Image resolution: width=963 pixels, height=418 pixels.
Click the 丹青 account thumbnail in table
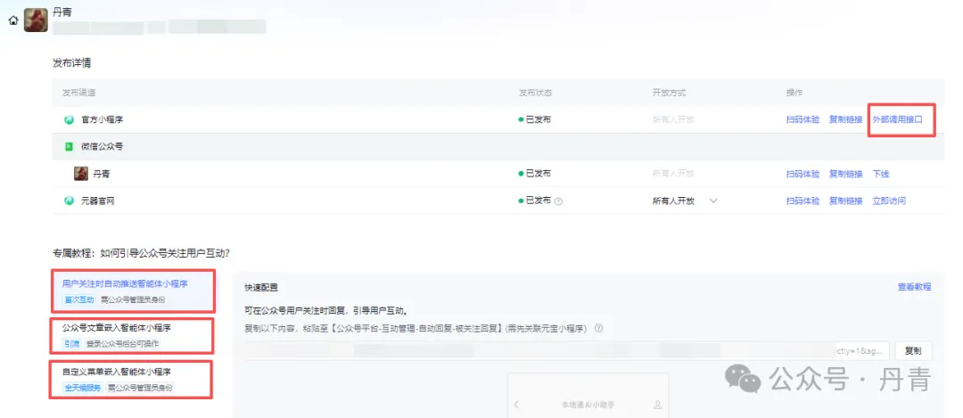[x=80, y=174]
